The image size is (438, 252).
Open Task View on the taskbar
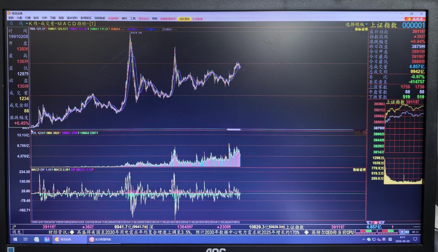pyautogui.click(x=26, y=239)
